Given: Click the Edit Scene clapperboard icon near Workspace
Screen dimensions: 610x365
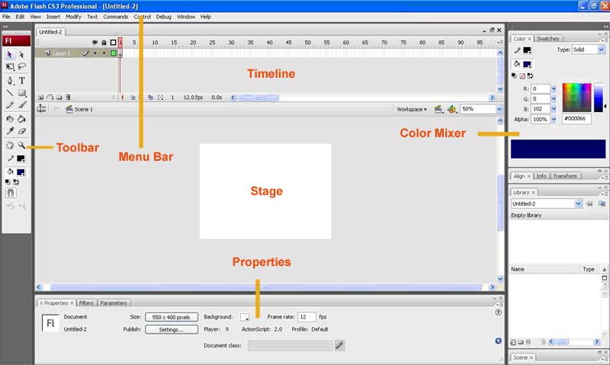Looking at the screenshot, I should point(438,109).
